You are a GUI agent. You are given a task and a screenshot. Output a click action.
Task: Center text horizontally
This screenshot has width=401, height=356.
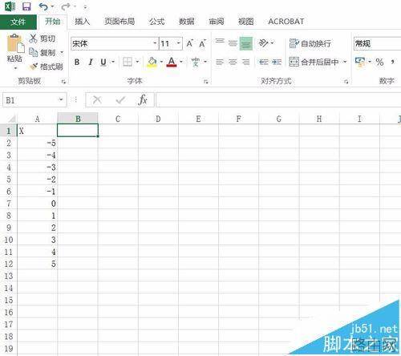pyautogui.click(x=233, y=63)
